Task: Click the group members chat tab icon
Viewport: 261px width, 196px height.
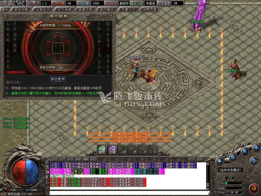Action: pos(79,159)
